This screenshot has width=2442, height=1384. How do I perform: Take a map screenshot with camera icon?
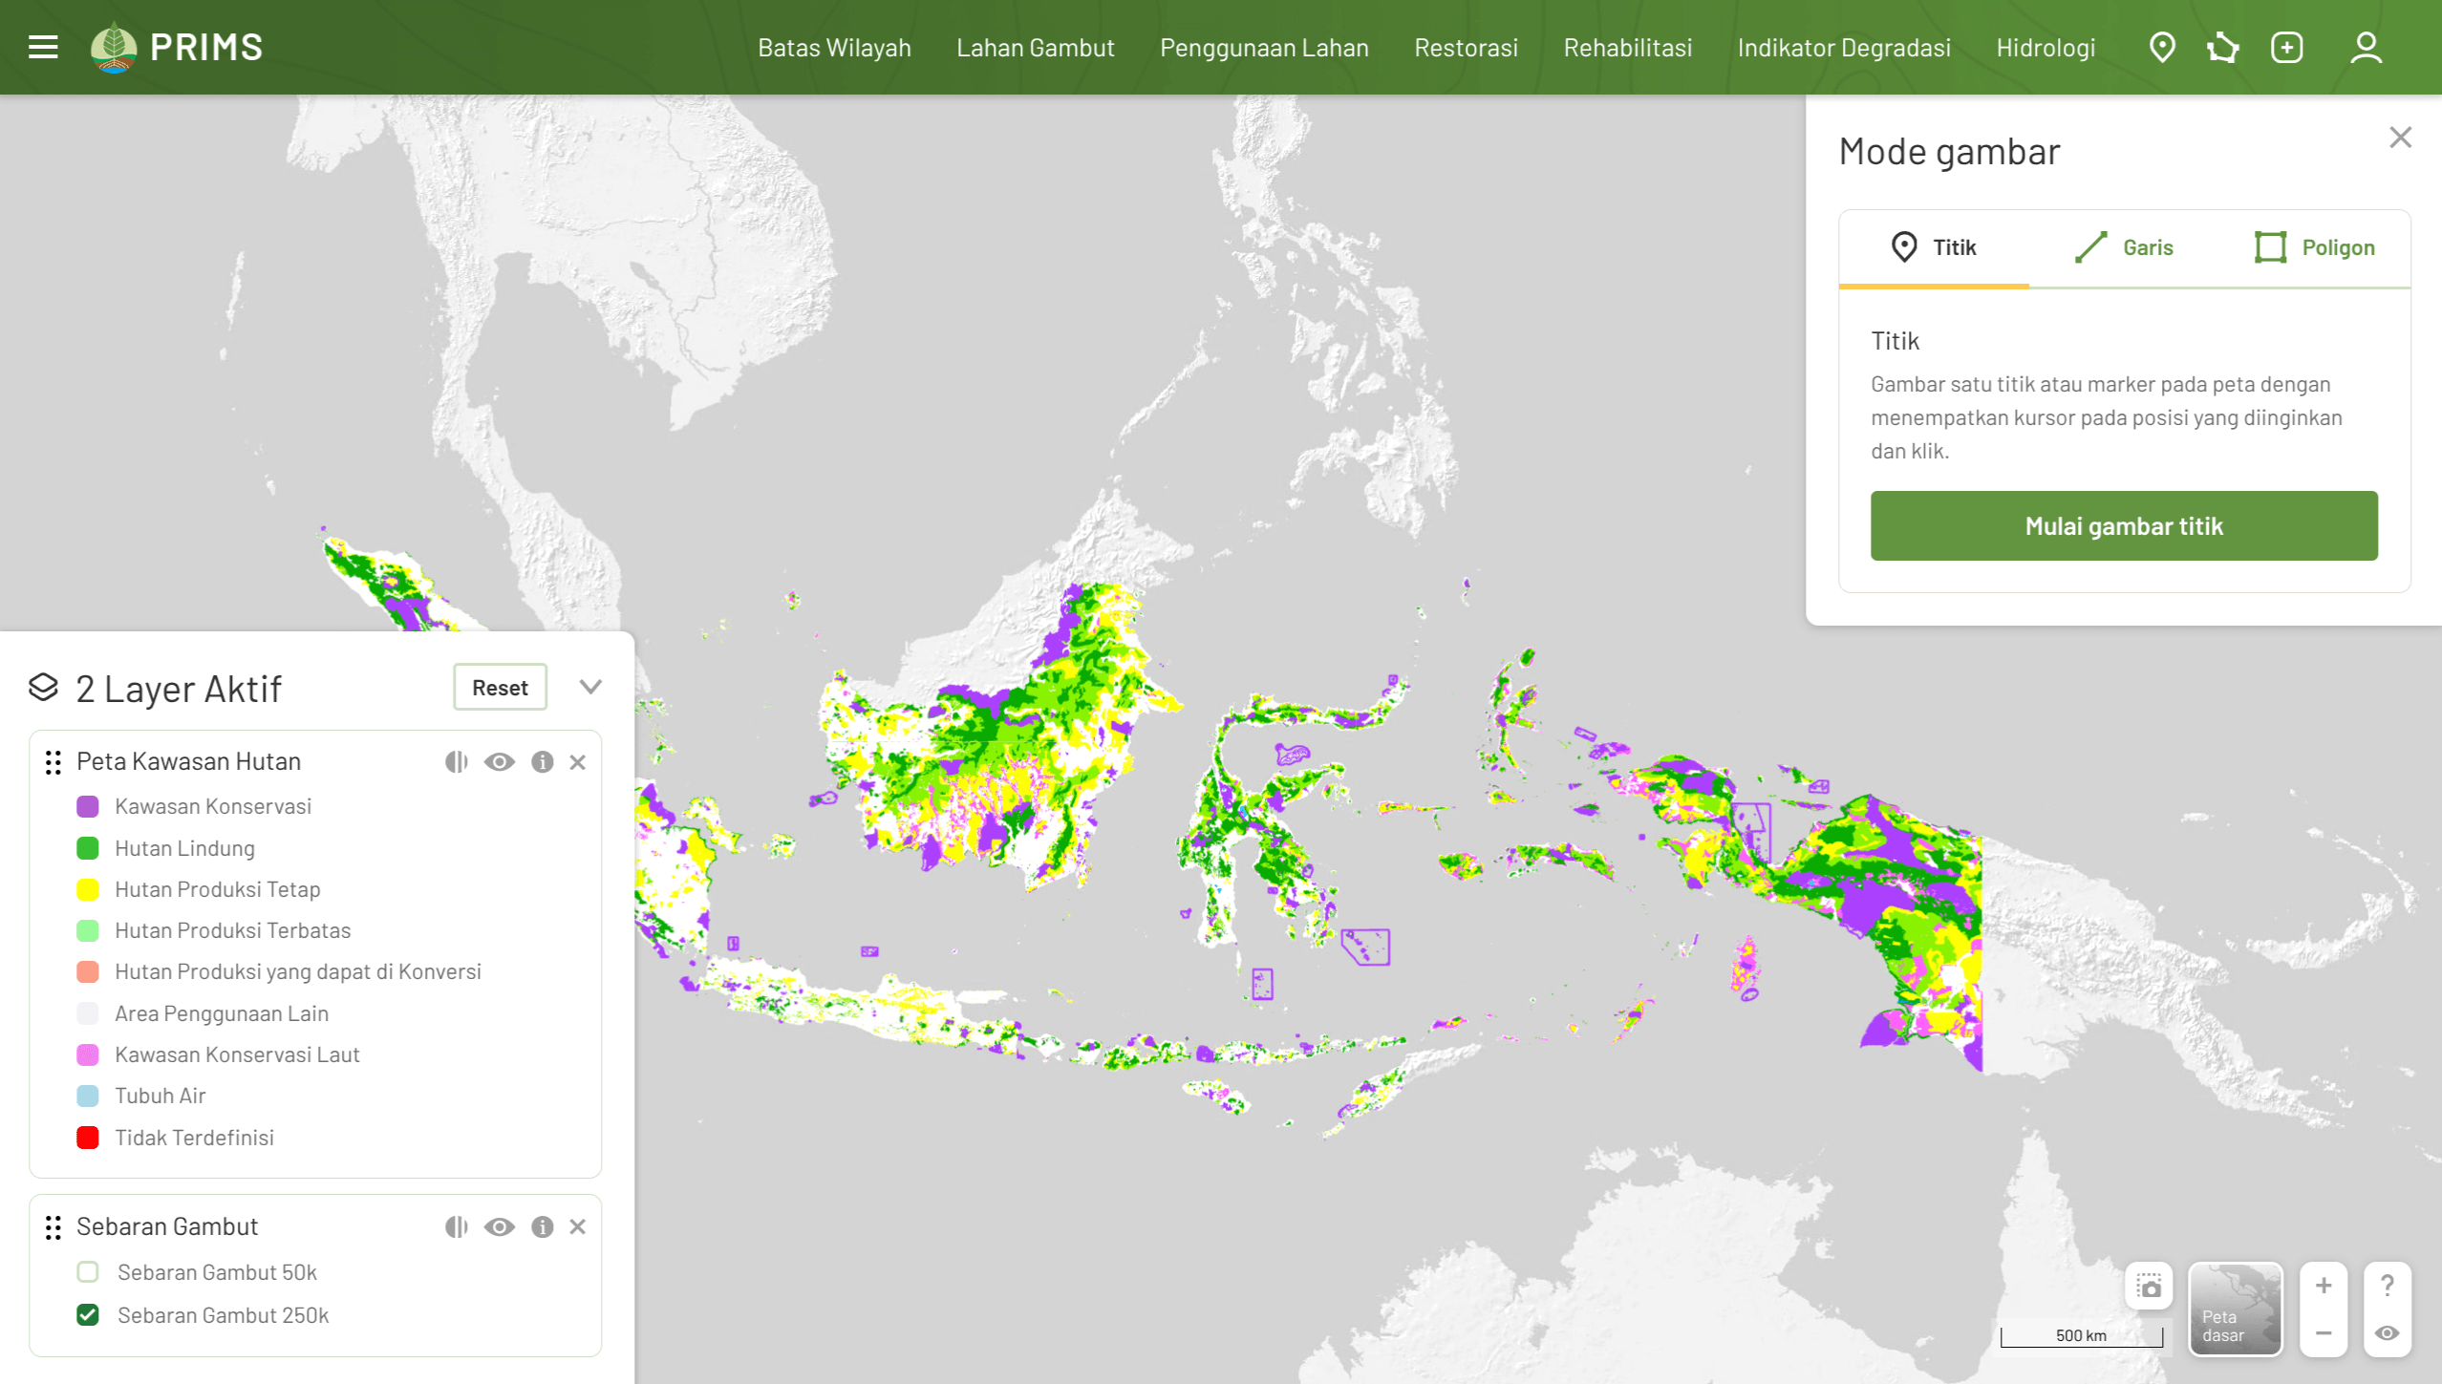click(2149, 1286)
